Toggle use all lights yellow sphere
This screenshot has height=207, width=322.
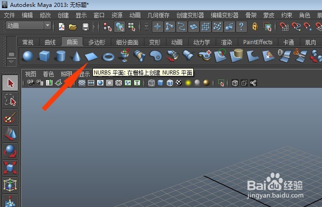[188, 83]
